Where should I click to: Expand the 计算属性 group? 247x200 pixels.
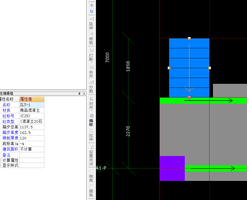1,160
